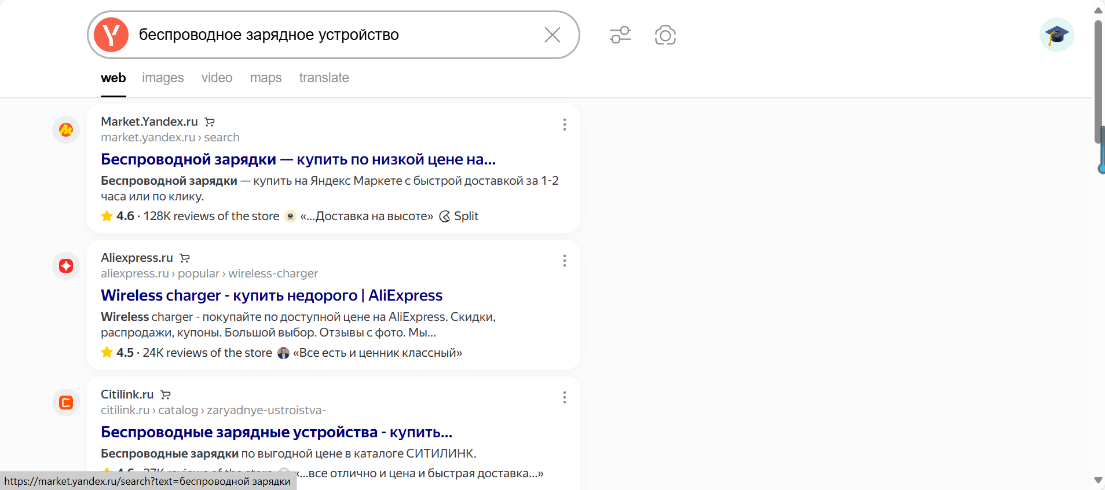Screen dimensions: 1105x490
Task: Open 'Беспроводные зарядные устройства - купить…' link
Action: pos(277,432)
